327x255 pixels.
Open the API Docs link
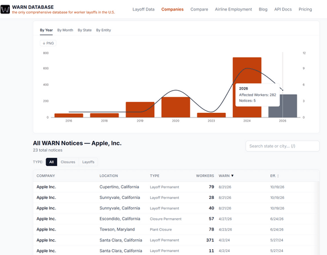pos(283,9)
